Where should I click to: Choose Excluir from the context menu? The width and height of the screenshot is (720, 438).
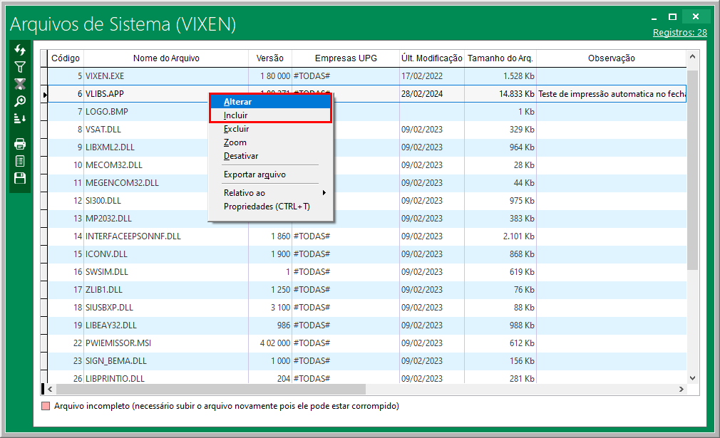pos(236,129)
